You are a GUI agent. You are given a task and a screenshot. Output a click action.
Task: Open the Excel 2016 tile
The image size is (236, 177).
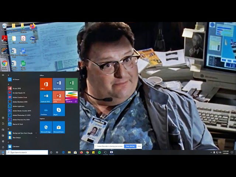coord(72,84)
